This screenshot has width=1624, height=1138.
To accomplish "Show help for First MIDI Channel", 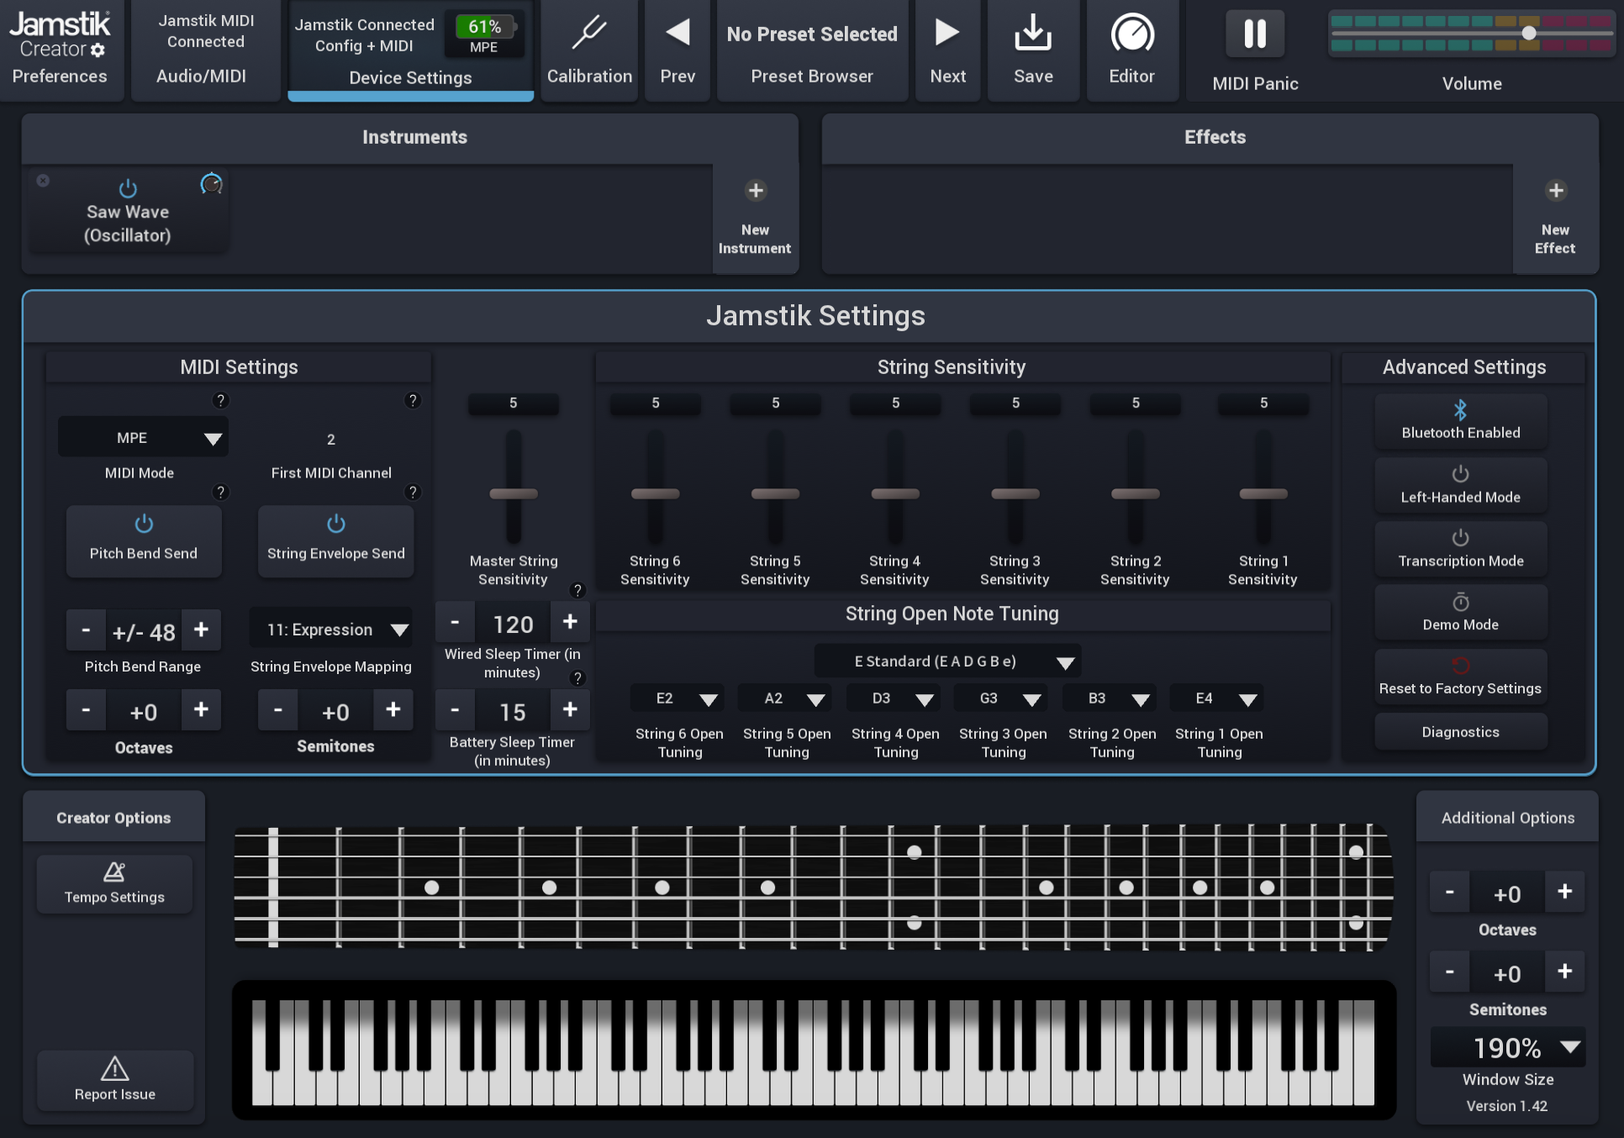I will click(x=412, y=400).
